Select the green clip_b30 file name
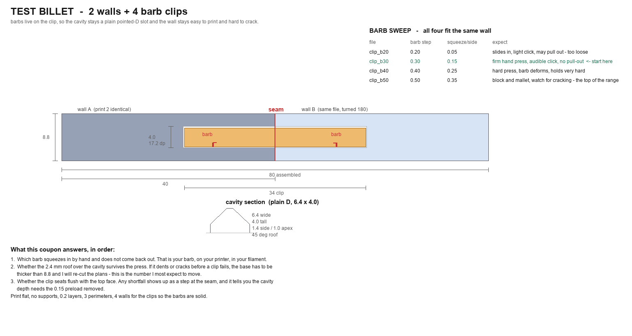This screenshot has height=336, width=632. (x=379, y=61)
